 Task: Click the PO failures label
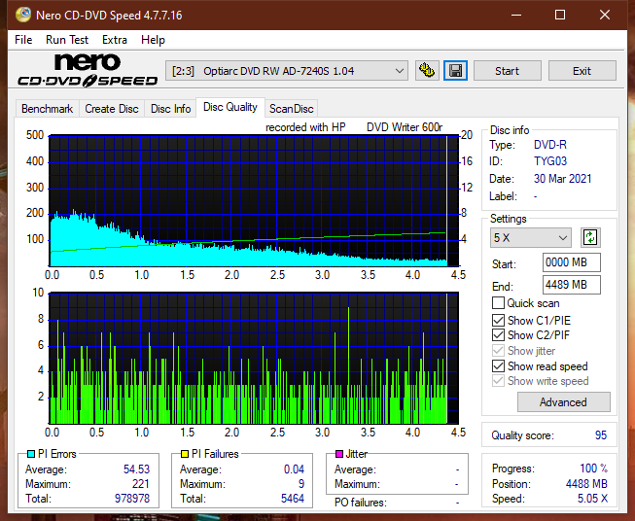click(x=361, y=503)
